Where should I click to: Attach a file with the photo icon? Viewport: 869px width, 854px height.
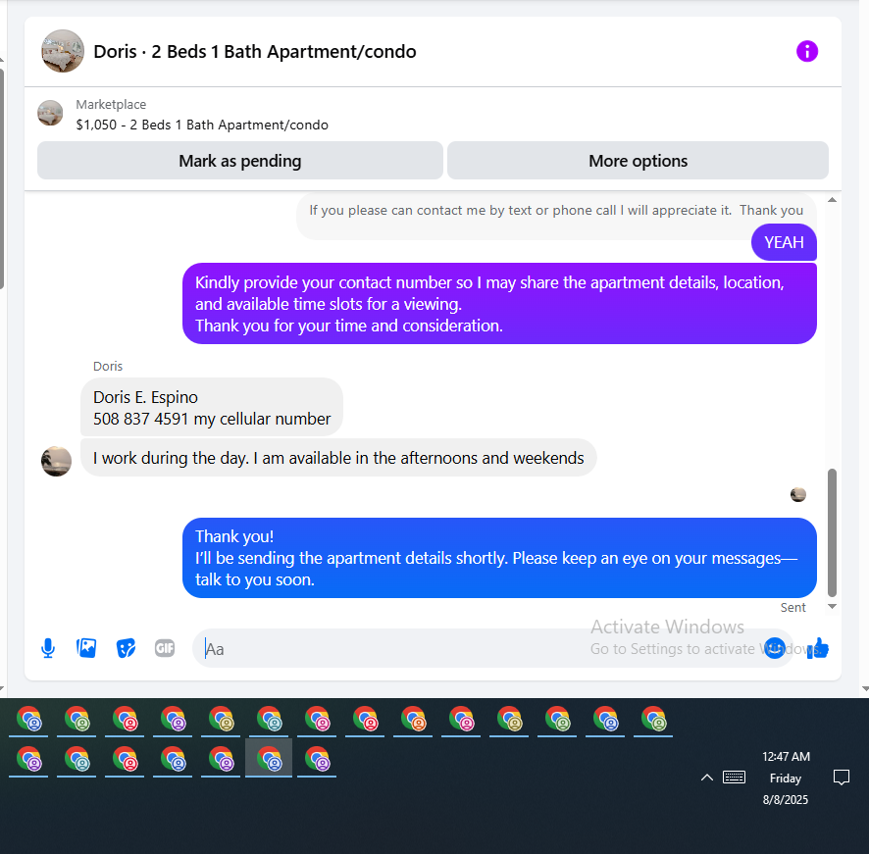(x=86, y=648)
